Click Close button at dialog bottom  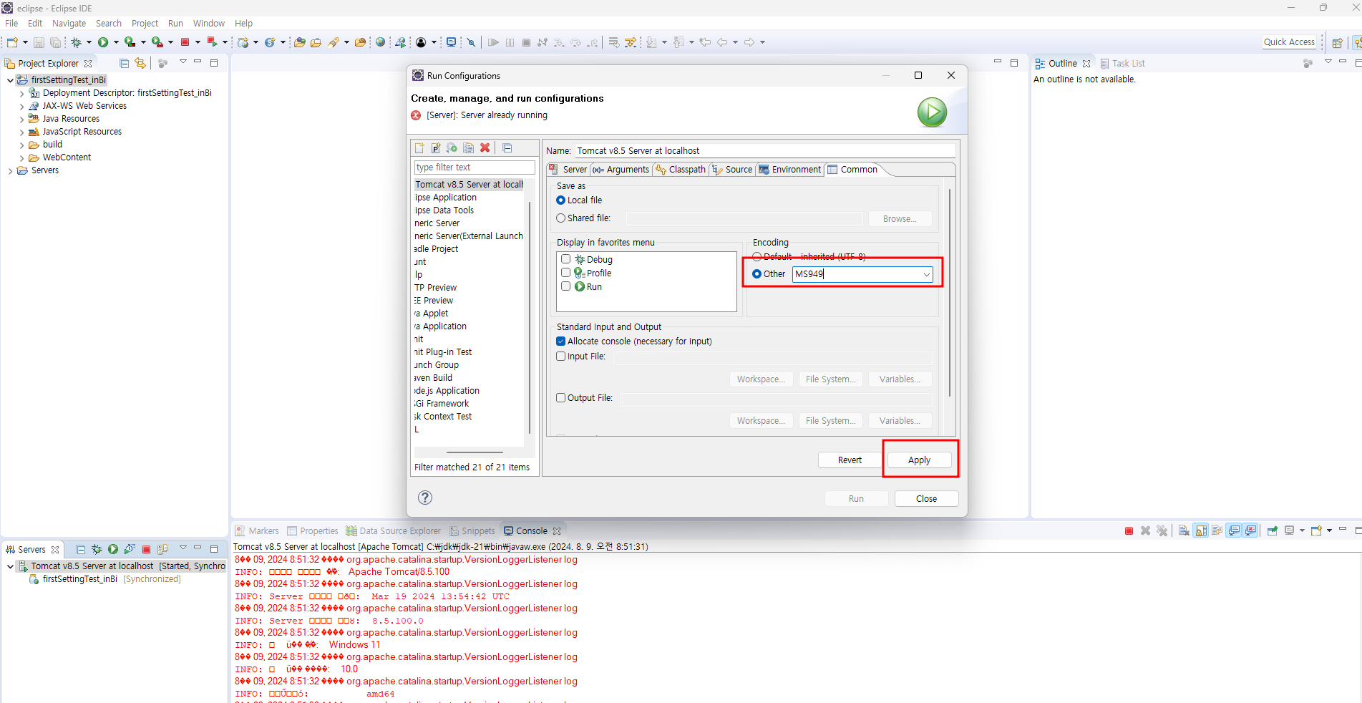click(926, 499)
